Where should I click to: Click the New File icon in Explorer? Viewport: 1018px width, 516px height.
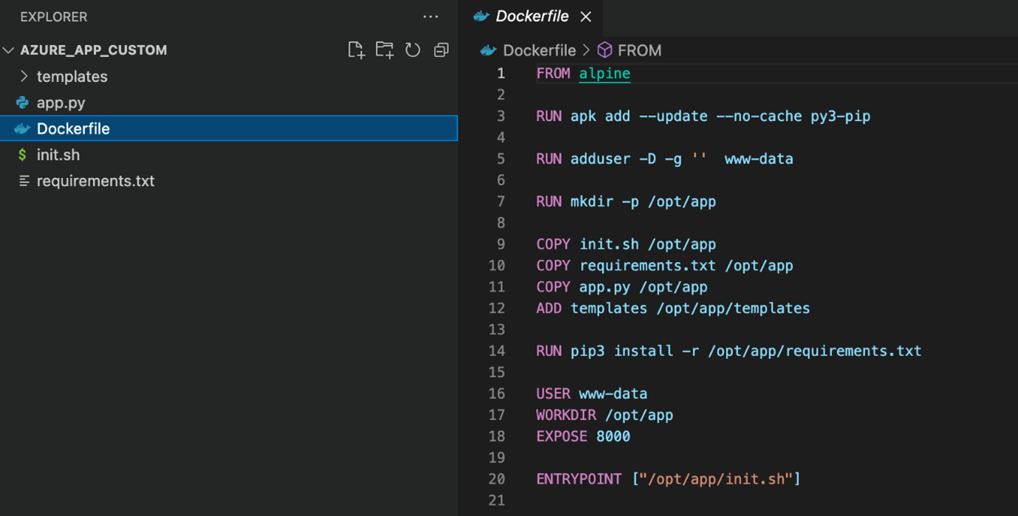tap(356, 50)
